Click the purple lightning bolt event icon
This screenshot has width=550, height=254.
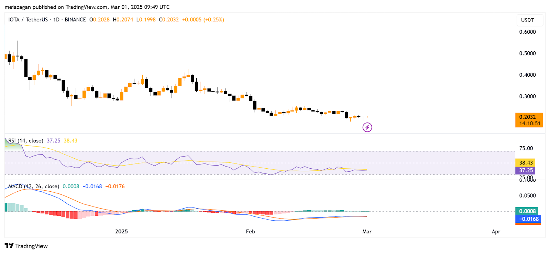(367, 127)
